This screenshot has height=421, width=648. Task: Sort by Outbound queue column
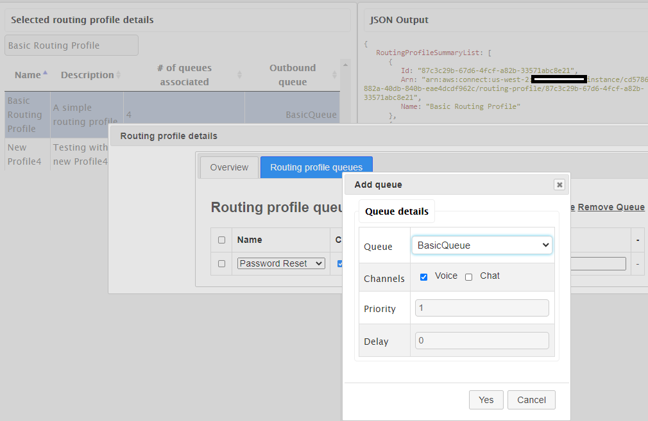pos(293,75)
